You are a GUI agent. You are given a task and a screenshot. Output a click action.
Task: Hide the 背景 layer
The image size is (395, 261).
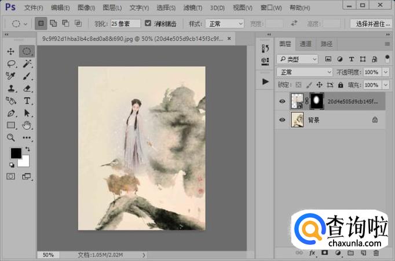point(282,120)
